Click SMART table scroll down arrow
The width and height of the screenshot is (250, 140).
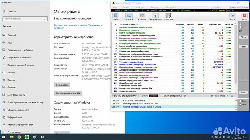click(236, 92)
